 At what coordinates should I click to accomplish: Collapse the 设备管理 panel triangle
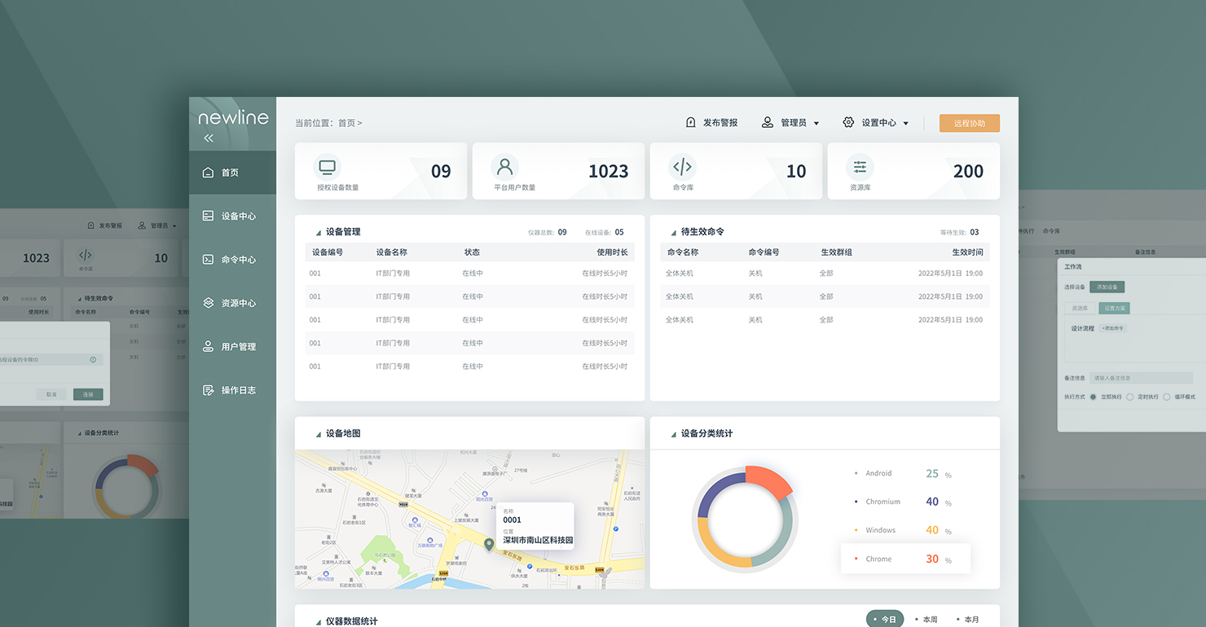pyautogui.click(x=318, y=233)
